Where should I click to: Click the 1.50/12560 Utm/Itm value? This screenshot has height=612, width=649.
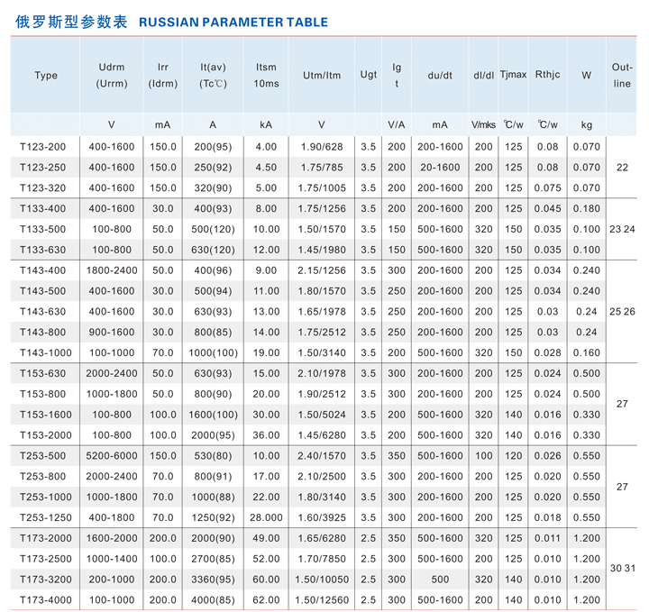tap(322, 600)
